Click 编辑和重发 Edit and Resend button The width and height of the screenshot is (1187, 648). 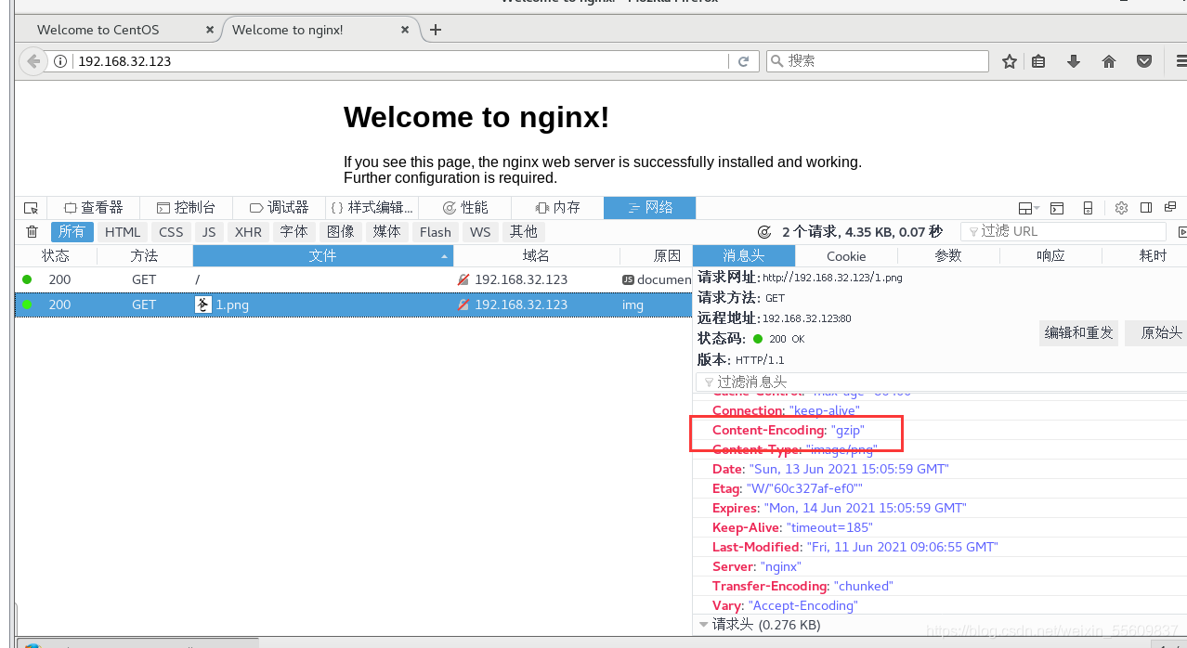coord(1078,332)
